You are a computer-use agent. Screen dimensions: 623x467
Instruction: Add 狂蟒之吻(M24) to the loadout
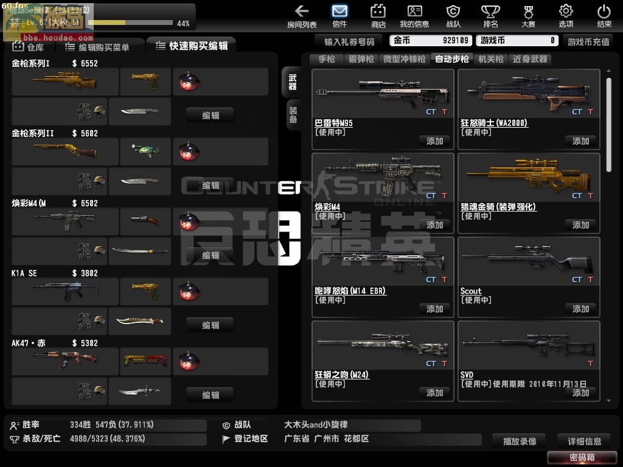pos(434,393)
